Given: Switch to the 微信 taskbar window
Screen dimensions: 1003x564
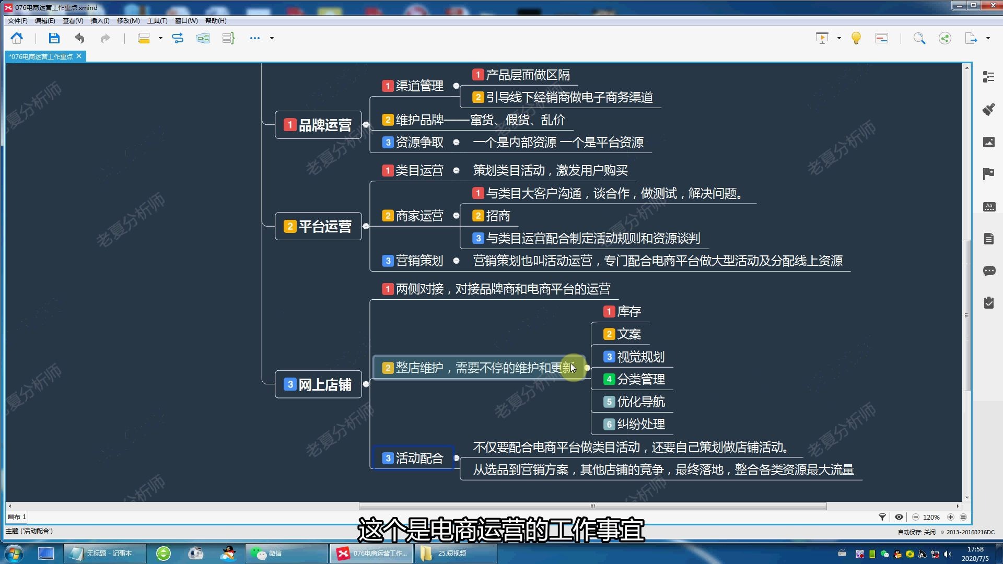Looking at the screenshot, I should 286,554.
